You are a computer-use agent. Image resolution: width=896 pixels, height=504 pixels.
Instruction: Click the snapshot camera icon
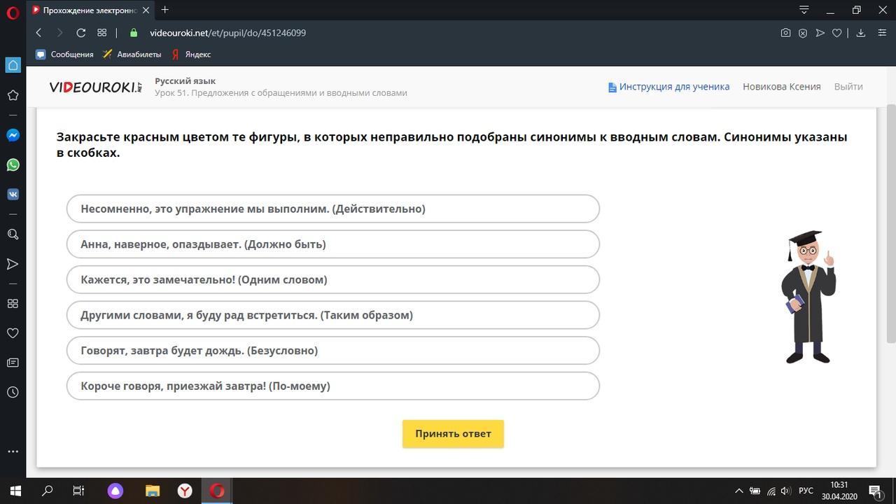(785, 33)
